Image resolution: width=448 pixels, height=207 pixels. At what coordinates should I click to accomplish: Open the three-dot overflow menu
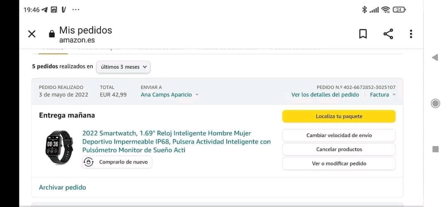(x=411, y=34)
